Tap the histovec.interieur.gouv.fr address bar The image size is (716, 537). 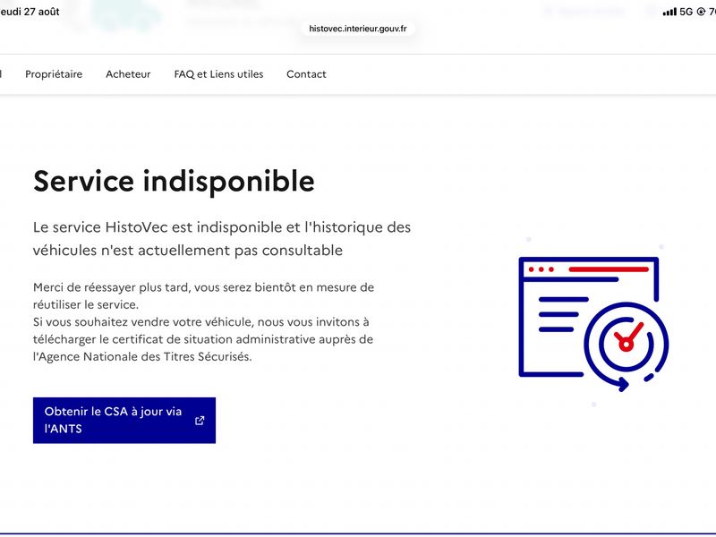(357, 29)
